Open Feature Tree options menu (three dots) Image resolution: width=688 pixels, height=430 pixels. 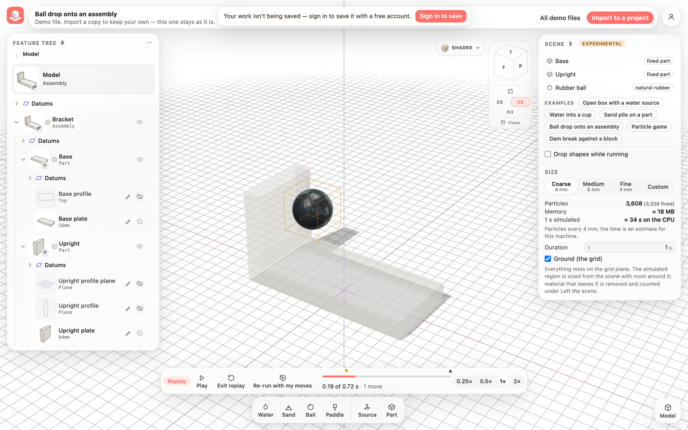click(149, 43)
